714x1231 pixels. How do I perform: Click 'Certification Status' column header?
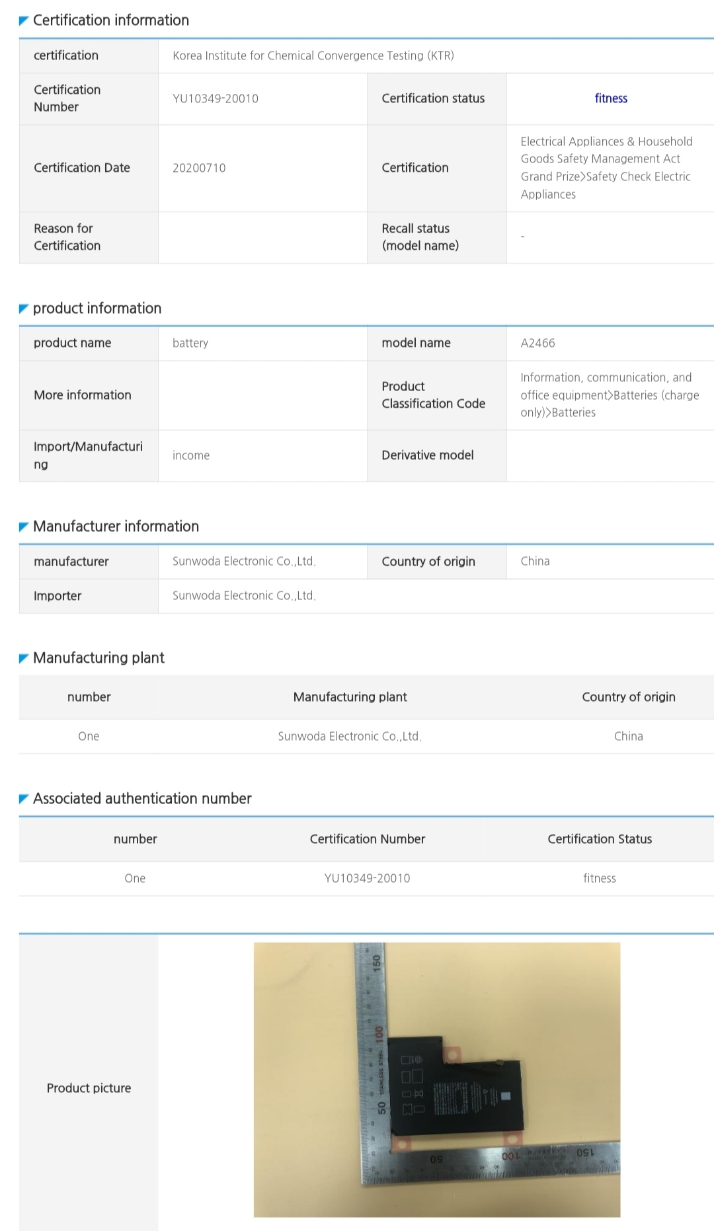pyautogui.click(x=600, y=839)
